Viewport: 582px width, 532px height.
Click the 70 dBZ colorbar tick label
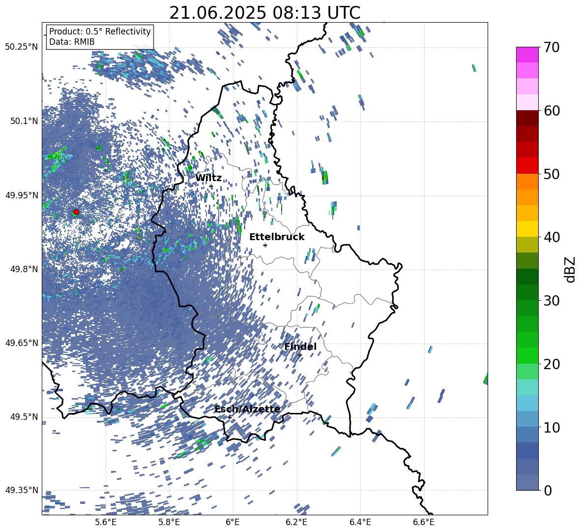(x=552, y=48)
